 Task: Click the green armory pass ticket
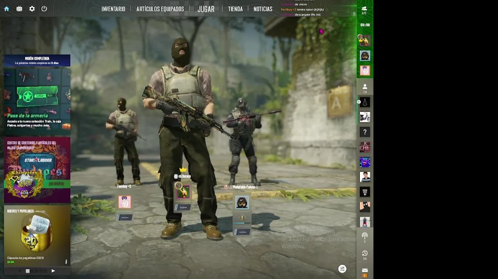point(37,96)
